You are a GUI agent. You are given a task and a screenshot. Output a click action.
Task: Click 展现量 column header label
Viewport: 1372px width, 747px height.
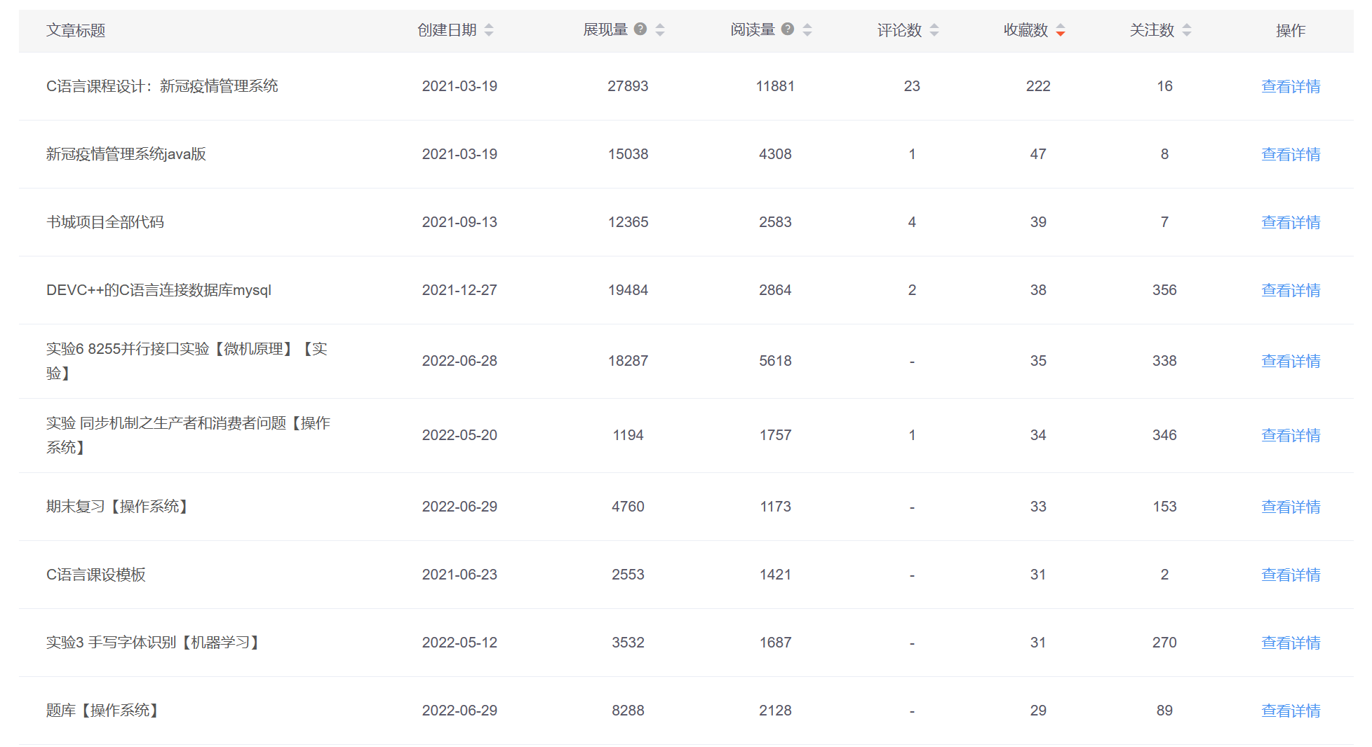point(605,30)
